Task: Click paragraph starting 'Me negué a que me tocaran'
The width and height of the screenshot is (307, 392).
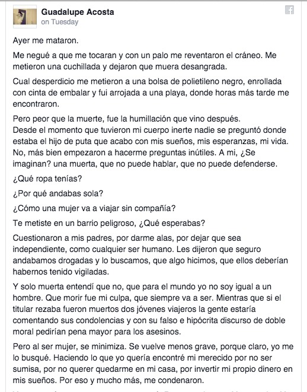Action: coord(145,60)
